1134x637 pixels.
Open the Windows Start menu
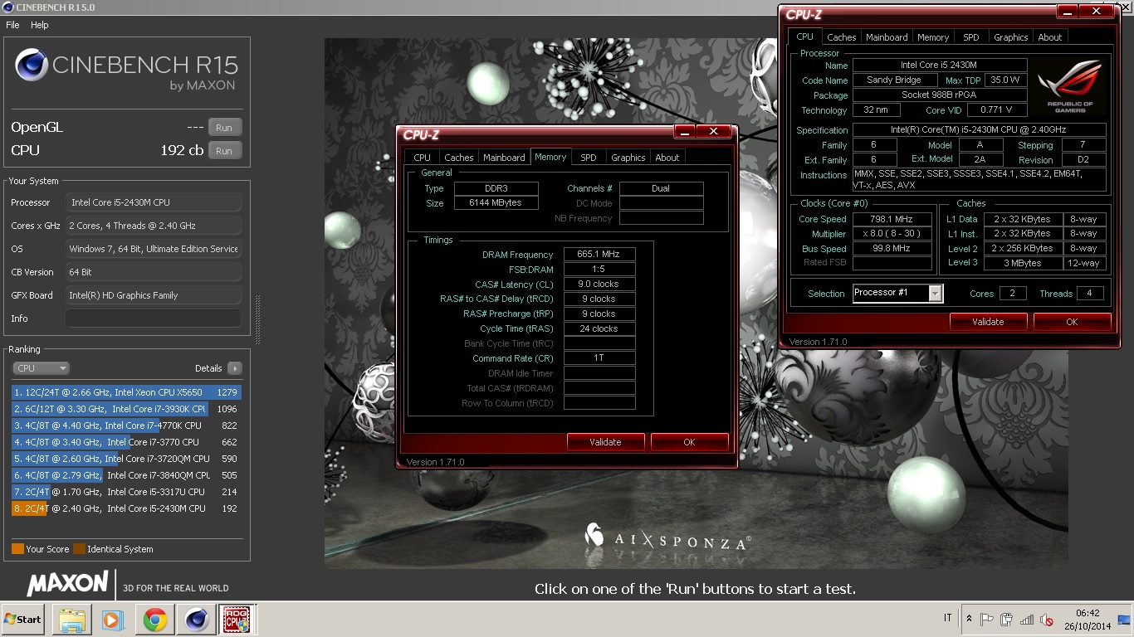point(23,620)
